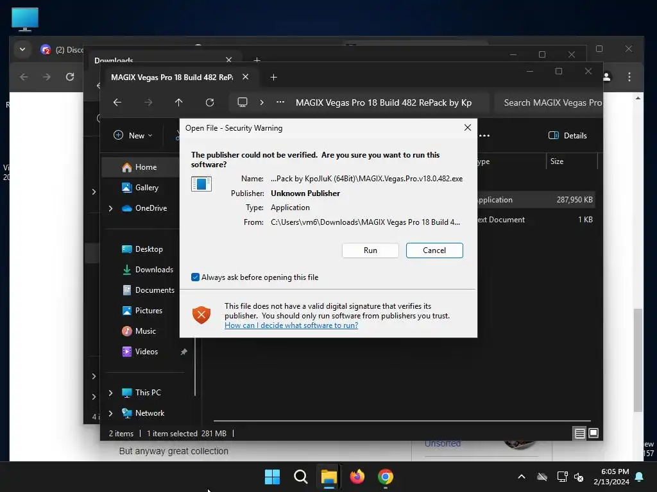Switch to large thumbnails view in status bar
The image size is (657, 492).
click(593, 433)
